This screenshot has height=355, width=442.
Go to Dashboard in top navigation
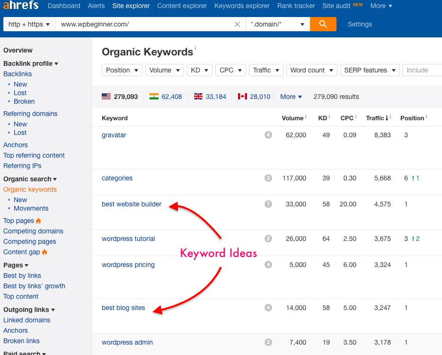[64, 6]
